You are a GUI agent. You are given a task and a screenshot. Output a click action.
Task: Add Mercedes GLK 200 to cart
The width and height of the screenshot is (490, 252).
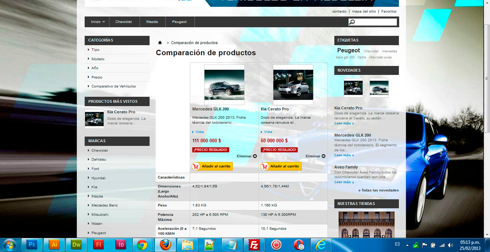[212, 166]
